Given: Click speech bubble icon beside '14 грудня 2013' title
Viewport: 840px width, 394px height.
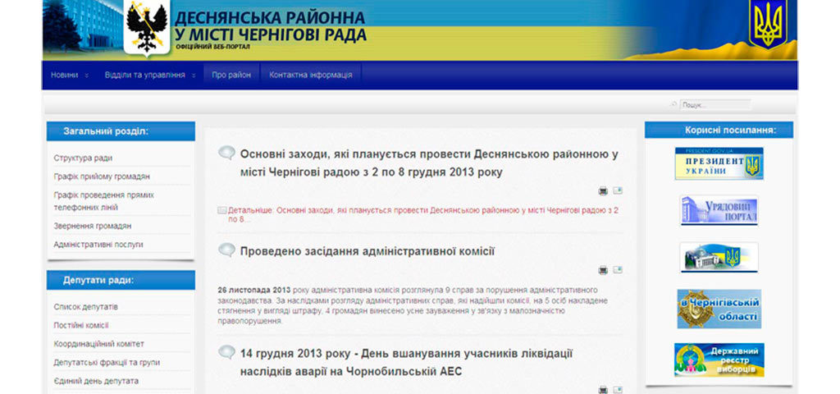Looking at the screenshot, I should click(226, 352).
